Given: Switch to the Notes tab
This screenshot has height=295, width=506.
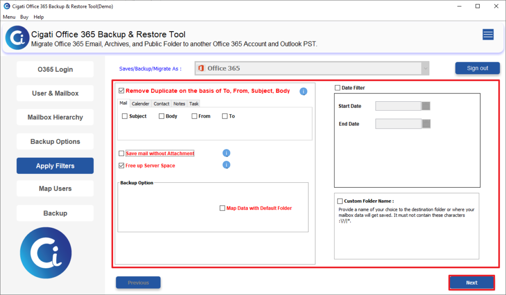Looking at the screenshot, I should coord(179,104).
